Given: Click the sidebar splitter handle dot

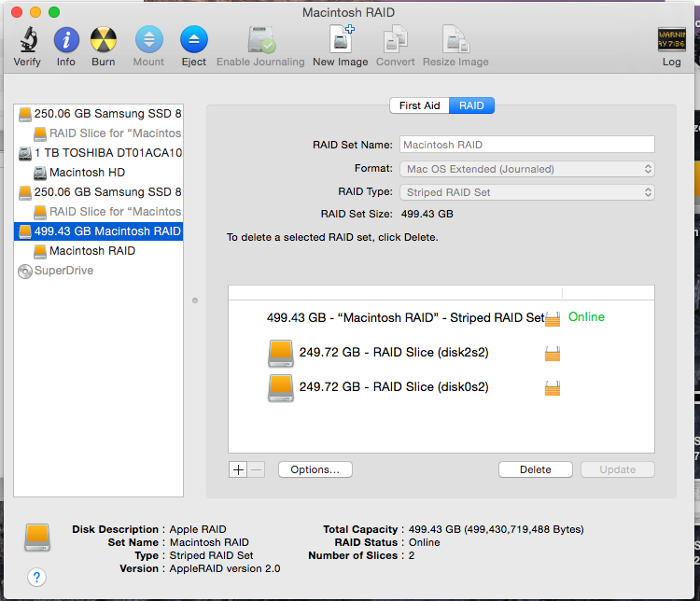Looking at the screenshot, I should pos(195,300).
